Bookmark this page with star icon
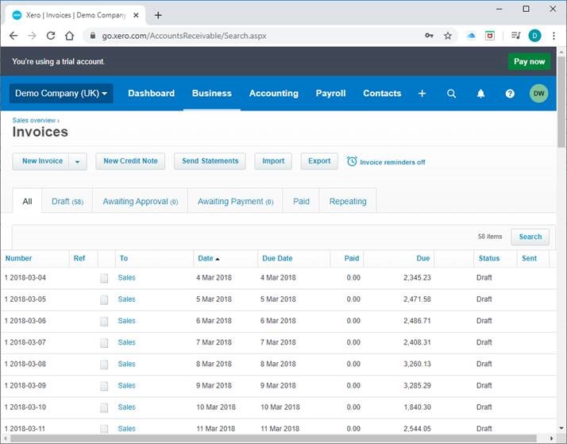The image size is (567, 444). [448, 36]
